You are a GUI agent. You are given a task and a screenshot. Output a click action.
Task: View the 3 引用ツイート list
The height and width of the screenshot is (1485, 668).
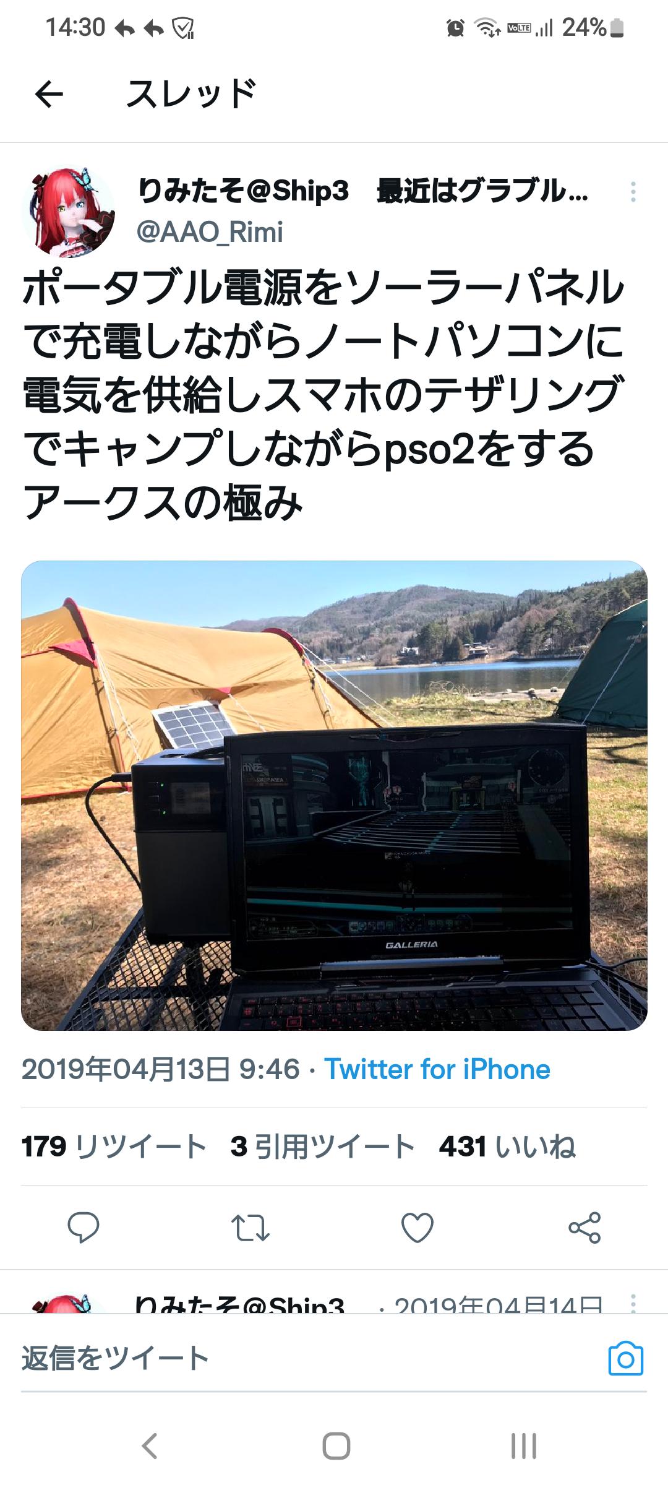[x=322, y=1147]
